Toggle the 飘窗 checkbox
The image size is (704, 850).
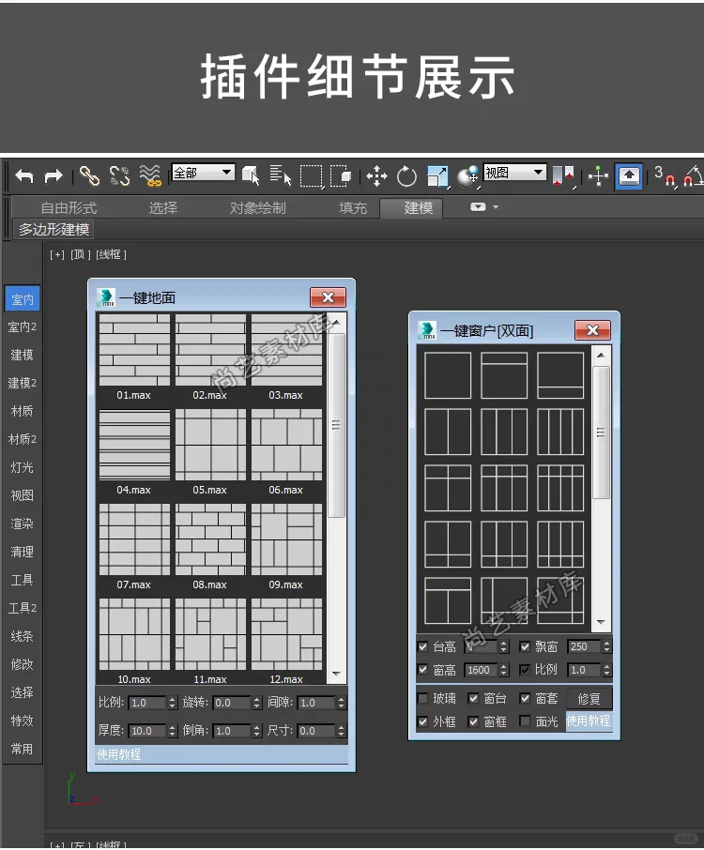point(525,646)
